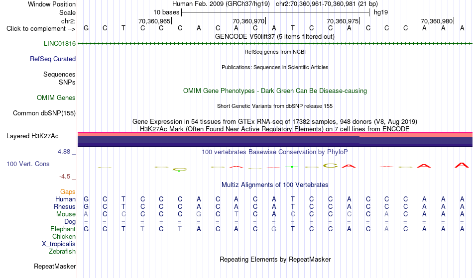Click the OMIM Gene Phenotypes track title
The height and width of the screenshot is (278, 473).
[x=275, y=91]
